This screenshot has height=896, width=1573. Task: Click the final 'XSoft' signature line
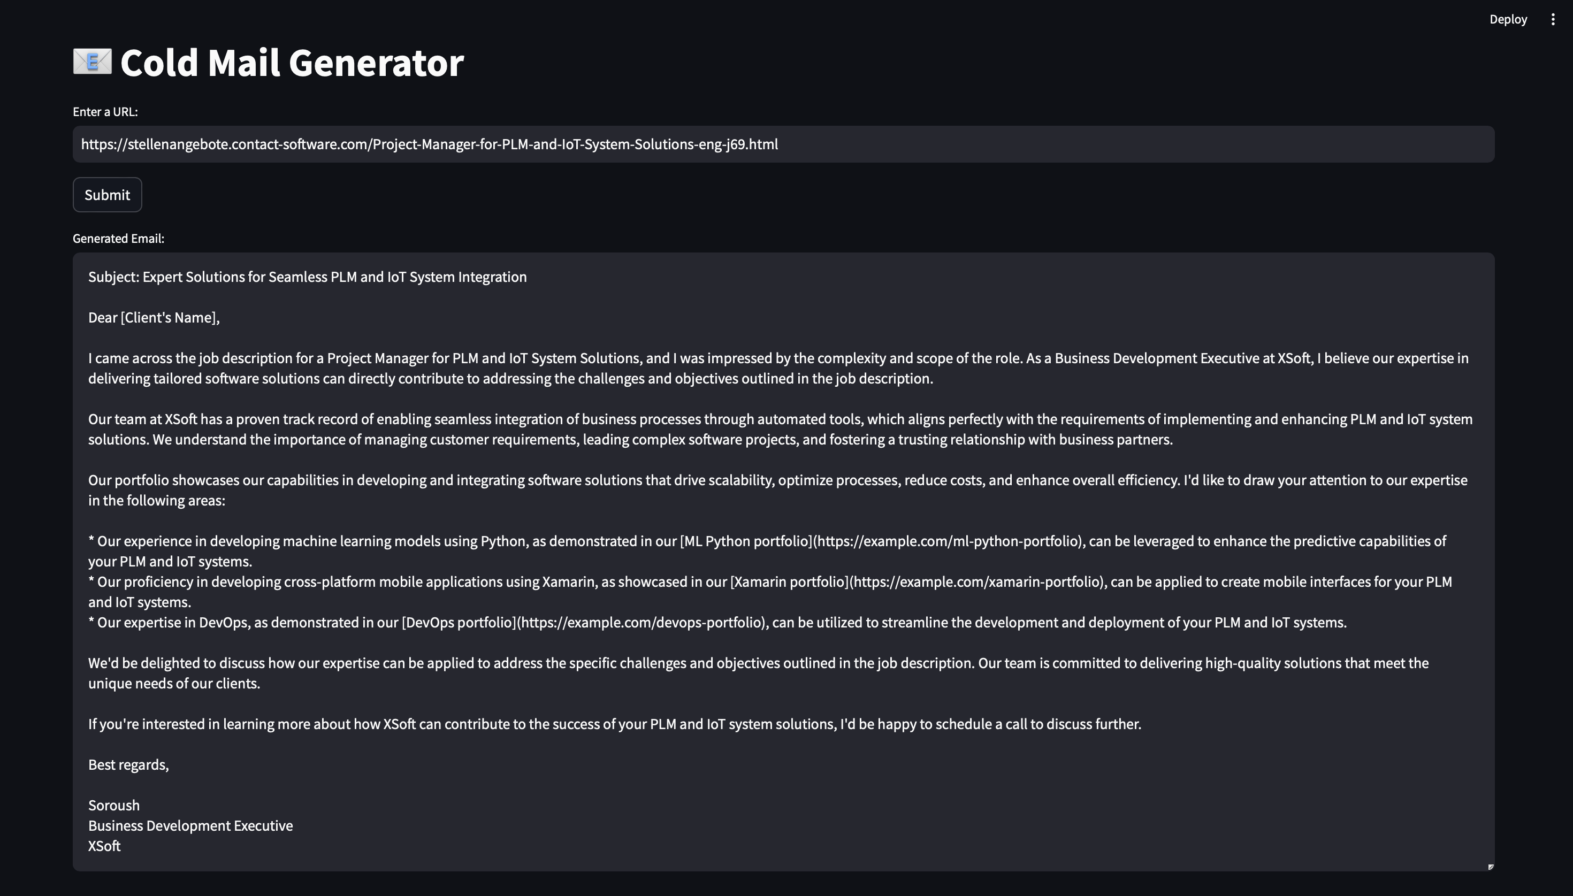click(104, 846)
